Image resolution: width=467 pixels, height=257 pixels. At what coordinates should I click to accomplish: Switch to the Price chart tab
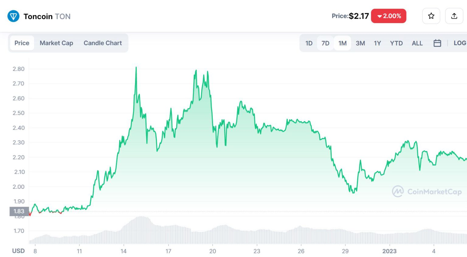click(22, 43)
